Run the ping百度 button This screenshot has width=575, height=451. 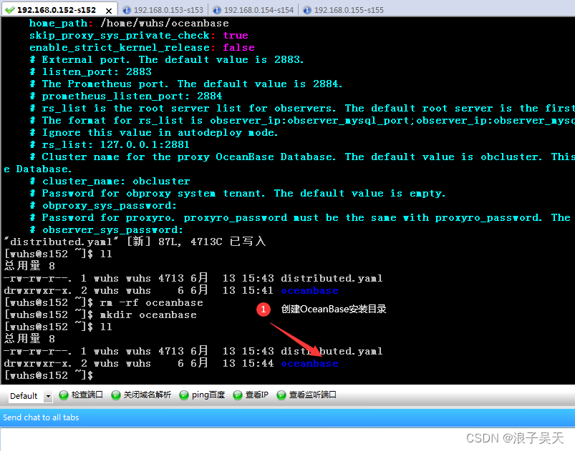coord(202,395)
